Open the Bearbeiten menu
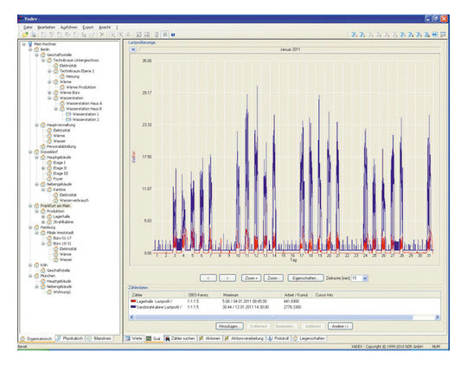This screenshot has height=365, width=467. click(x=46, y=27)
